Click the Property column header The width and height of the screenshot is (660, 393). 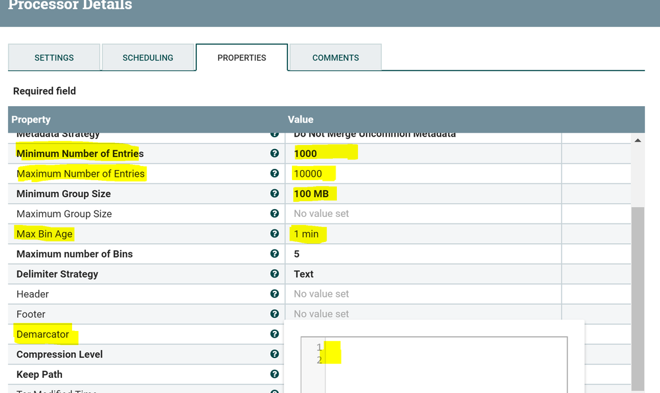(x=31, y=119)
